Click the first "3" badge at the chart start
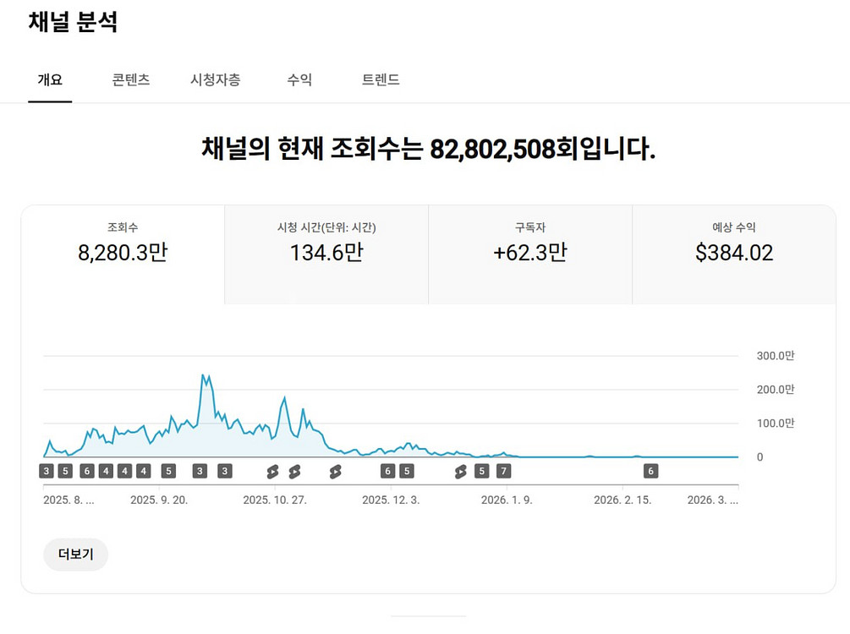The width and height of the screenshot is (850, 634). pos(47,471)
